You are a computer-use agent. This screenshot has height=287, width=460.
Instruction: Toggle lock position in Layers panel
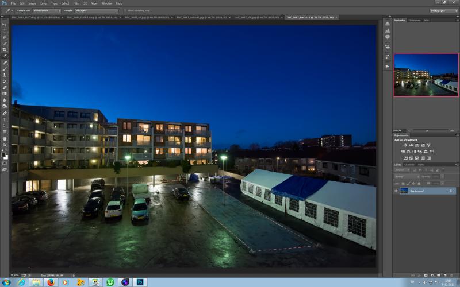(413, 183)
